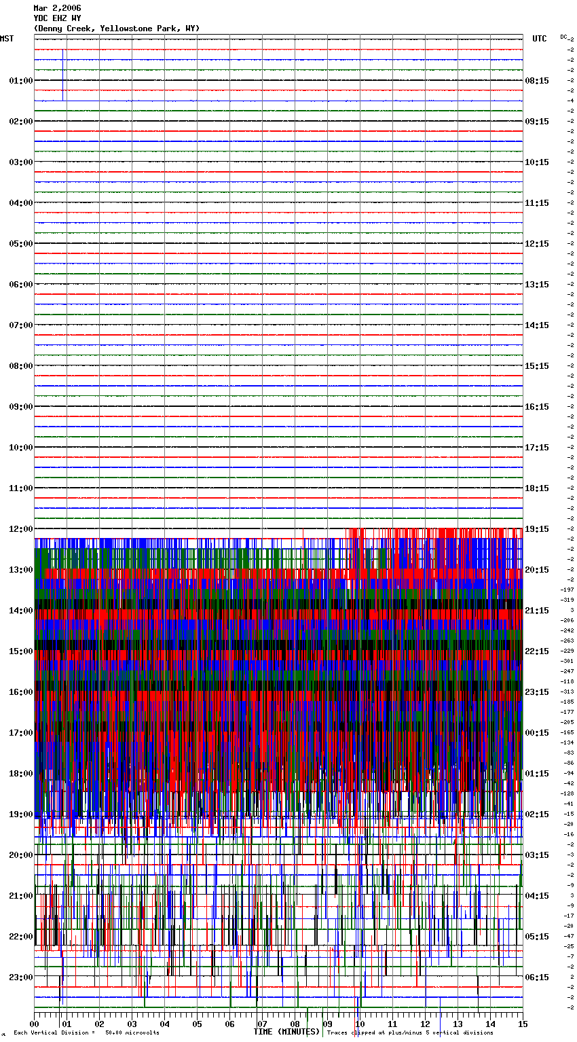Image resolution: width=577 pixels, height=1042 pixels.
Task: Click the UTC time label '11:15'
Action: click(x=537, y=203)
